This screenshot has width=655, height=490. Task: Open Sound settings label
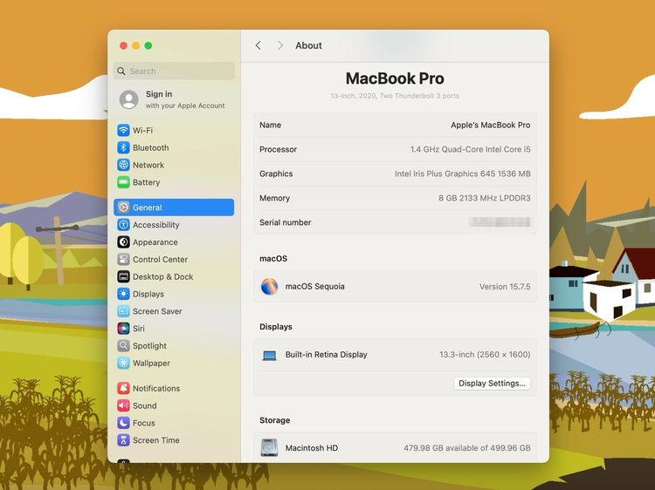point(144,405)
